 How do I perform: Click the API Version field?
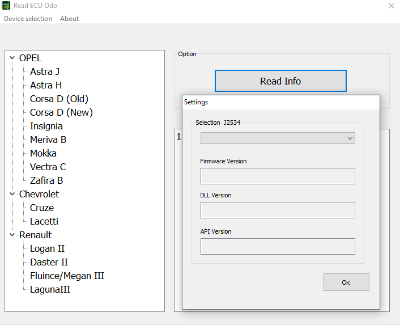pyautogui.click(x=278, y=246)
